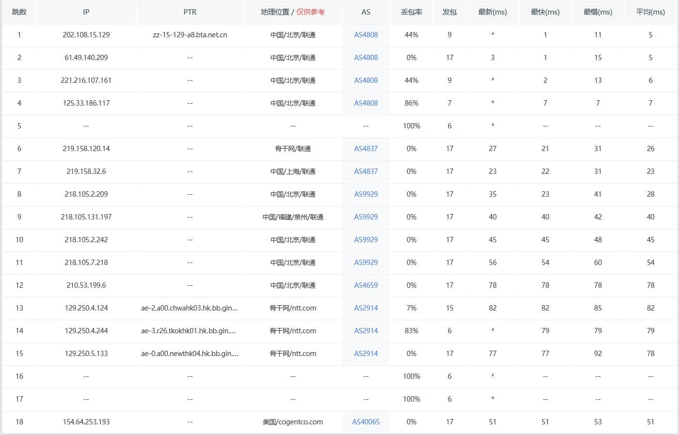Select IP address 202.108.15.129
This screenshot has height=435, width=679.
coord(86,35)
